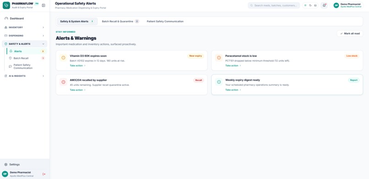Open Settings gear in sidebar
This screenshot has width=369, height=179.
(6, 164)
